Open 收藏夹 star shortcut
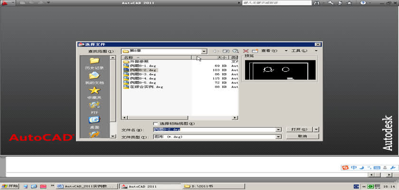This screenshot has width=399, height=190. [x=95, y=93]
